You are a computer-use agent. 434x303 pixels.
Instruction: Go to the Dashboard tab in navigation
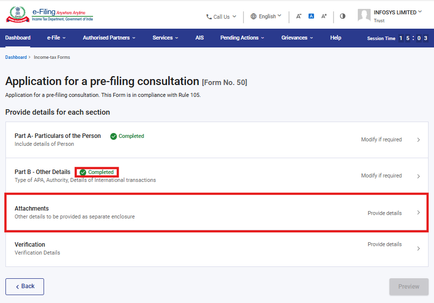pos(18,38)
